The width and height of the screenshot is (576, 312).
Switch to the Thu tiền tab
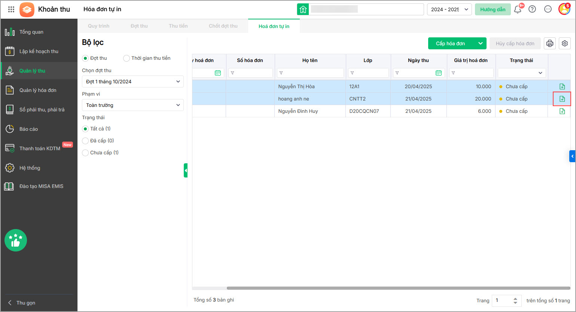point(178,26)
